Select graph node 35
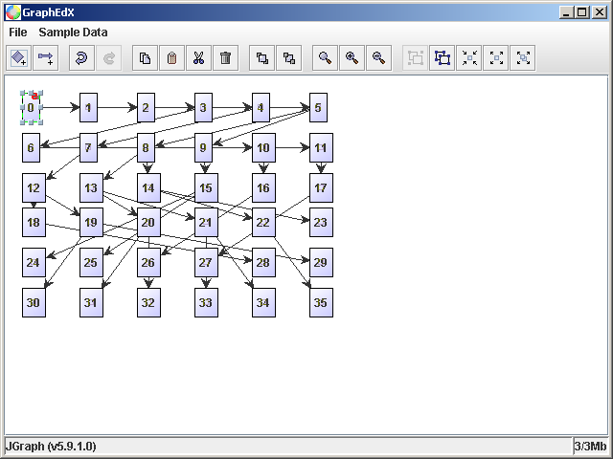This screenshot has height=459, width=613. point(321,302)
